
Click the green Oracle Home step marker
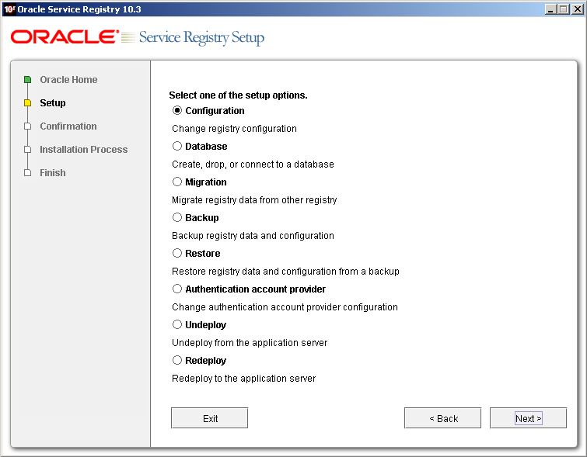click(27, 80)
